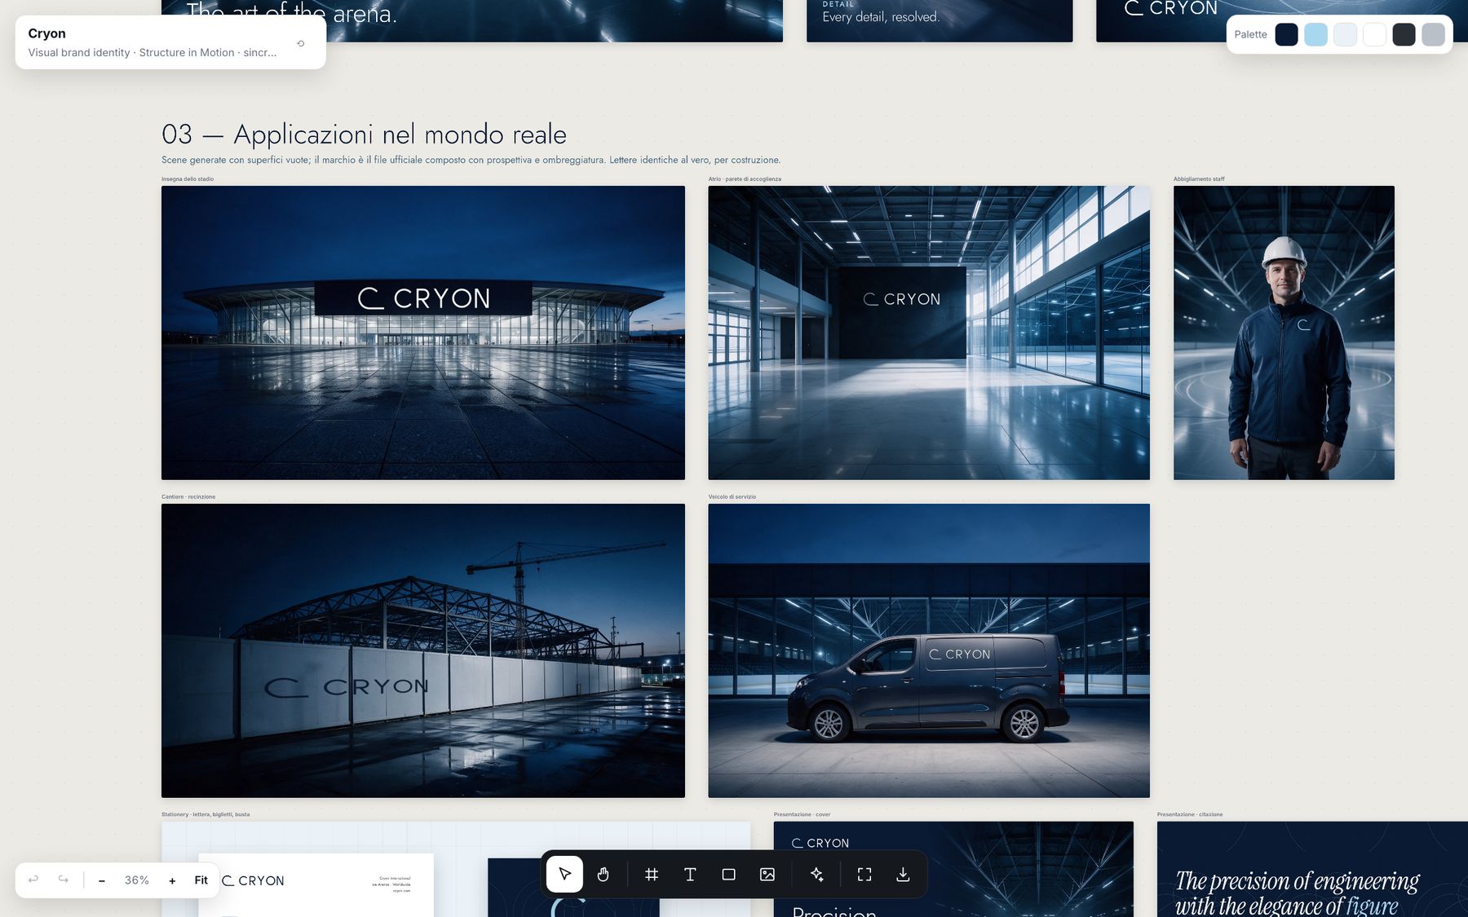The width and height of the screenshot is (1468, 917).
Task: Select the white palette swatch
Action: point(1374,34)
